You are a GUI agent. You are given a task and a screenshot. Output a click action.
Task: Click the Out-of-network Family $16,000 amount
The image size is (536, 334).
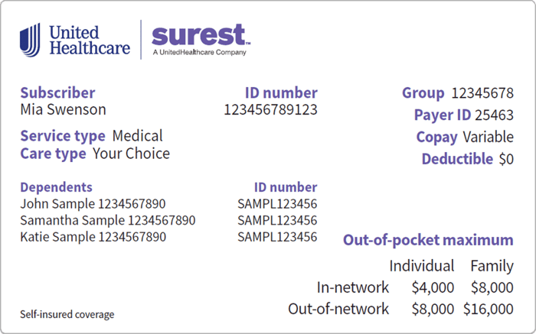[489, 309]
